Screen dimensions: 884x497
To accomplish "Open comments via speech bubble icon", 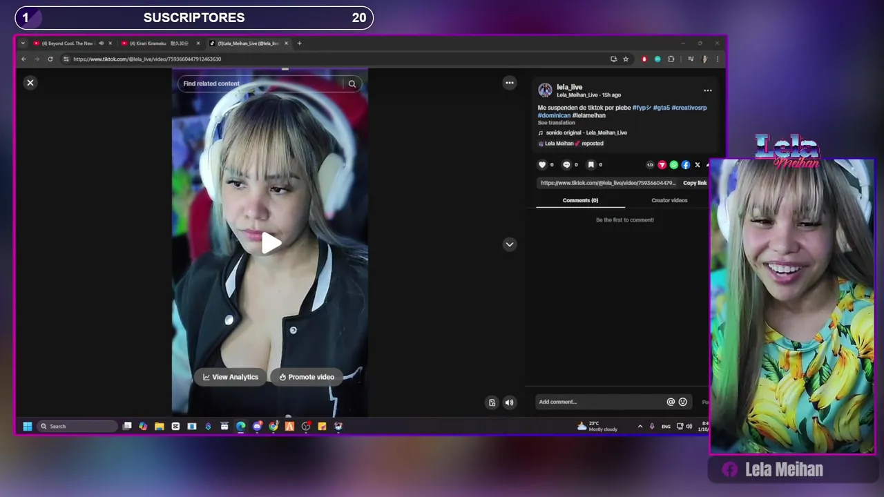I will [x=566, y=165].
